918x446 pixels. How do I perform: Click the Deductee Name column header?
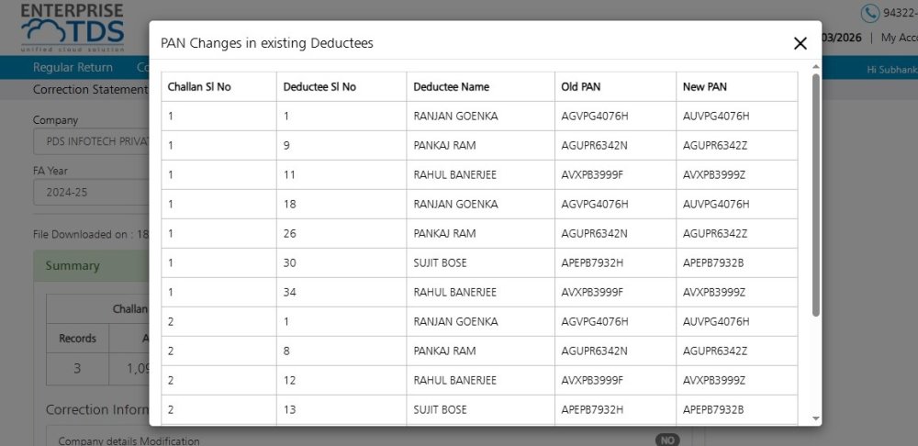451,87
